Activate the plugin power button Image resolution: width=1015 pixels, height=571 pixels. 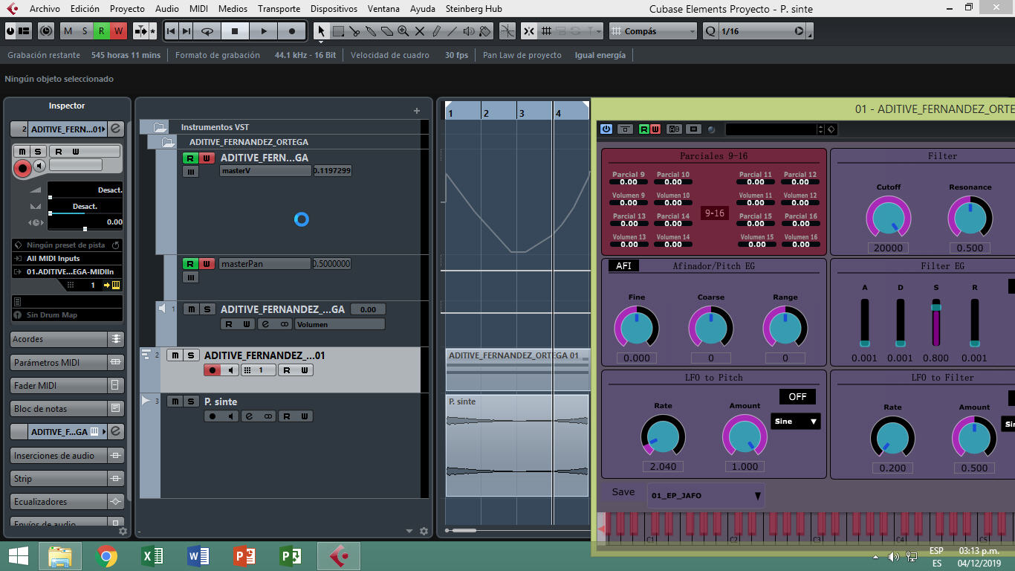pyautogui.click(x=606, y=129)
